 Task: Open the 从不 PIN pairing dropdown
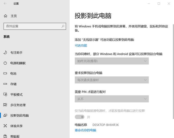(112, 99)
